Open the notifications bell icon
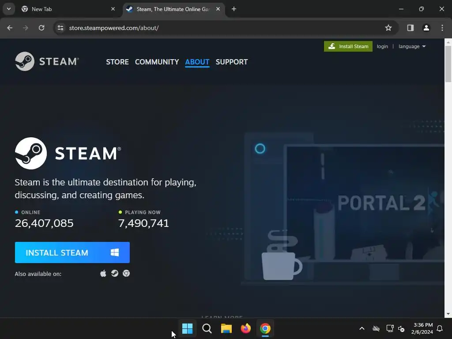This screenshot has width=452, height=339. (x=440, y=328)
